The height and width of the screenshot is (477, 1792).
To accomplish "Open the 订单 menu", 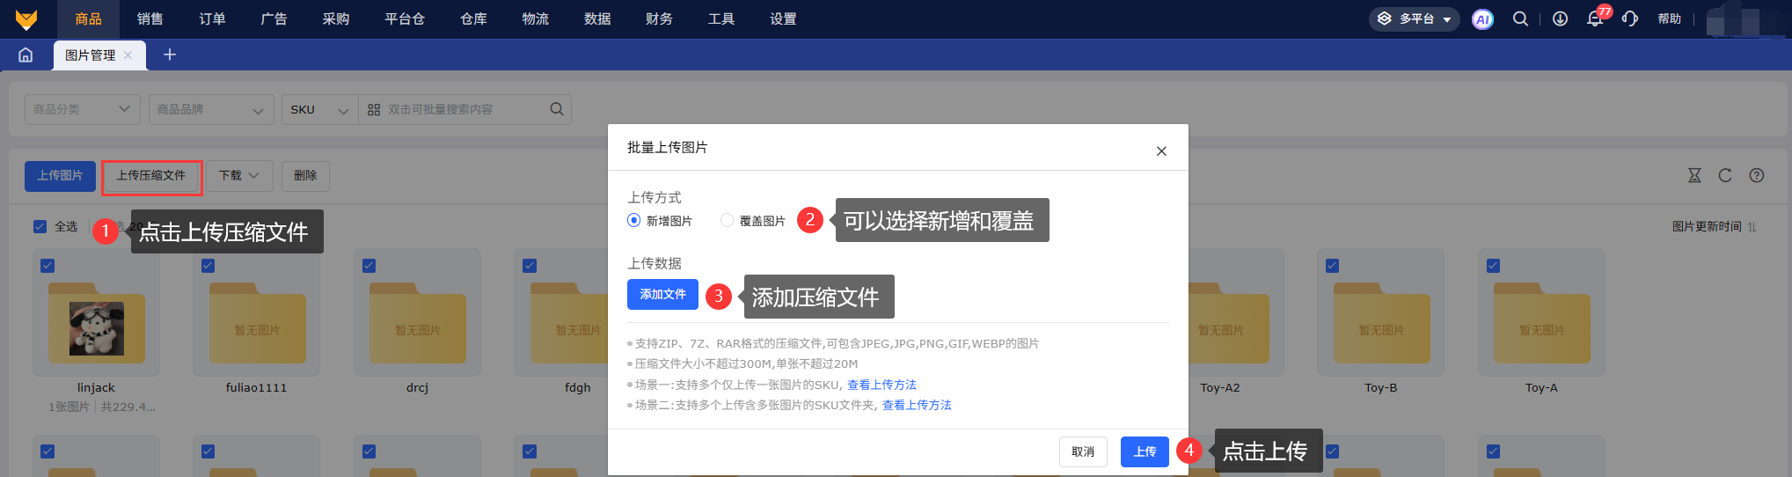I will pyautogui.click(x=212, y=18).
